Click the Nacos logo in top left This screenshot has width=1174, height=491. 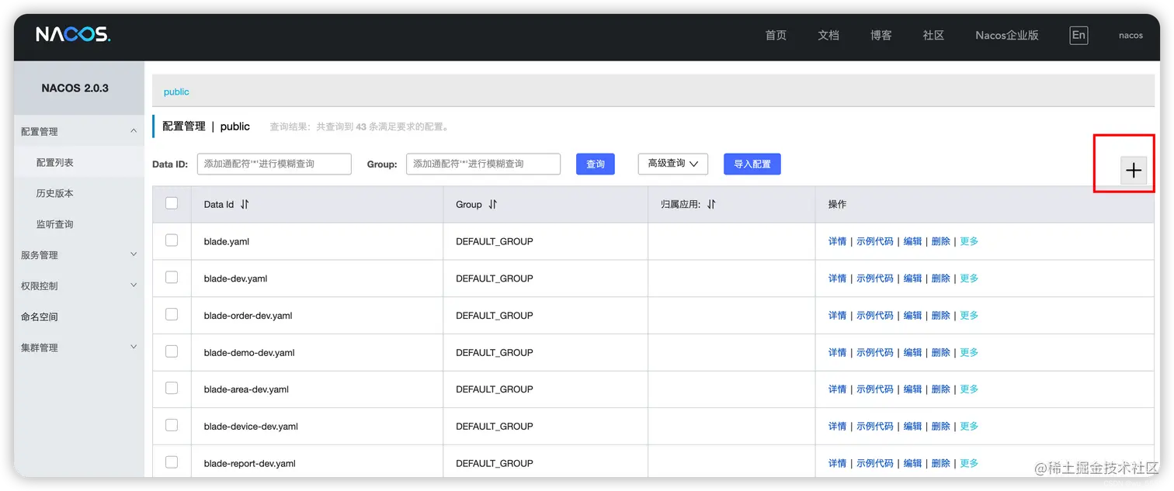[x=73, y=34]
